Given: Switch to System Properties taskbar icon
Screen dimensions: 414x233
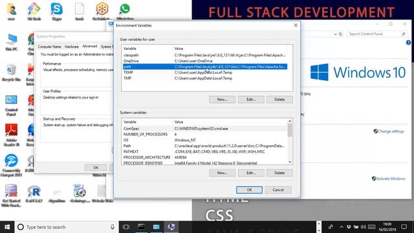Looking at the screenshot, I should 171,227.
